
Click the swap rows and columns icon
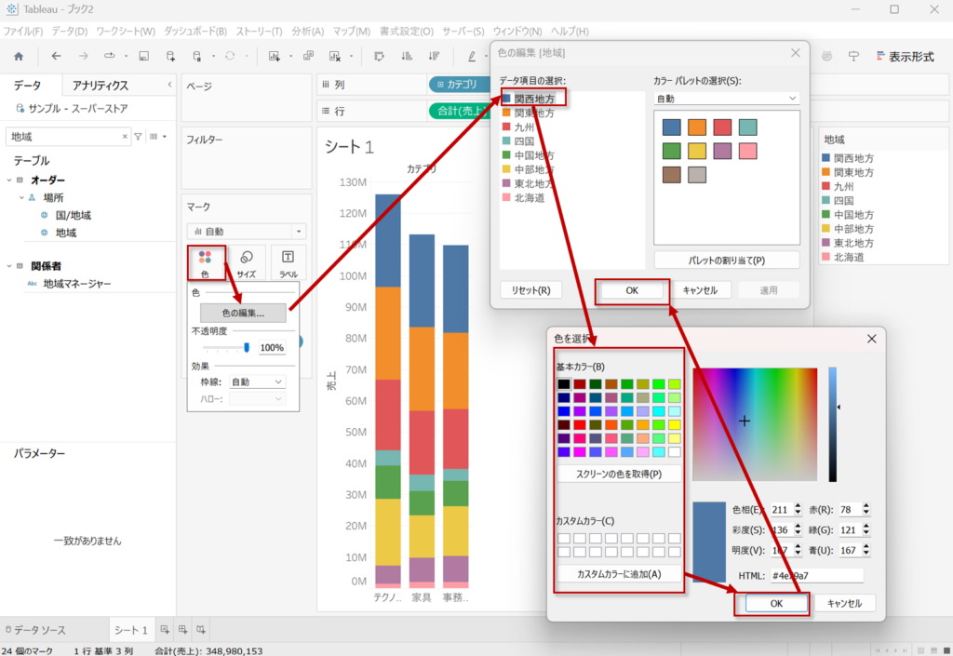(x=379, y=56)
